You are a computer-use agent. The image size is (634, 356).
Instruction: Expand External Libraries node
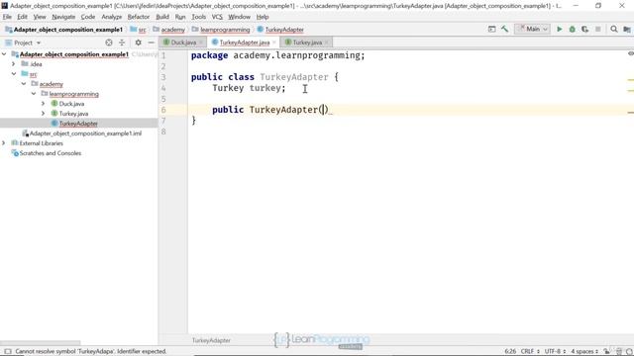click(x=4, y=143)
